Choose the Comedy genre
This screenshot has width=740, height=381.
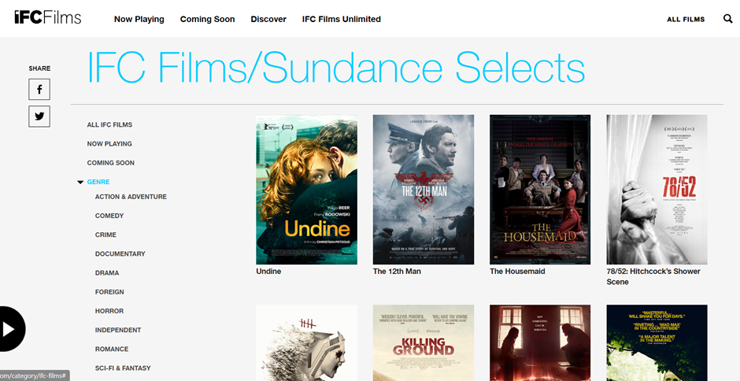tap(109, 216)
